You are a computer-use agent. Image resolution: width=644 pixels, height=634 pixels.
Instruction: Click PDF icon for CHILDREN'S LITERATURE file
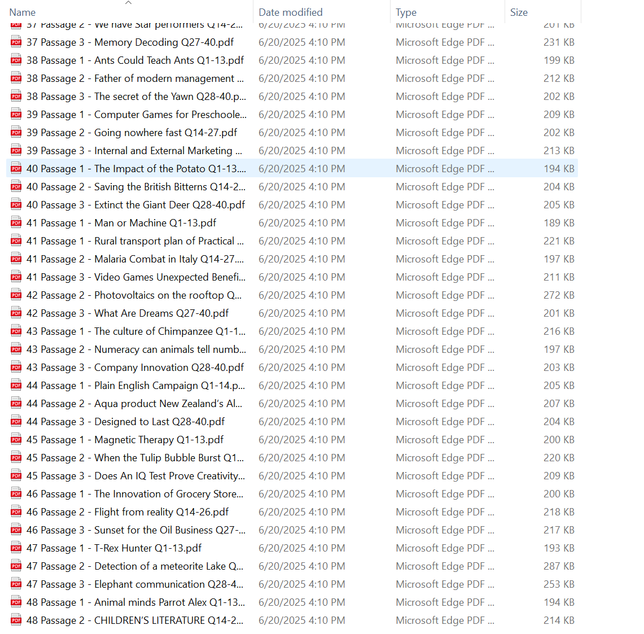16,620
